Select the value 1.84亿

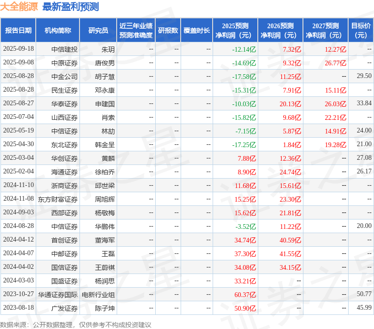tap(292, 145)
